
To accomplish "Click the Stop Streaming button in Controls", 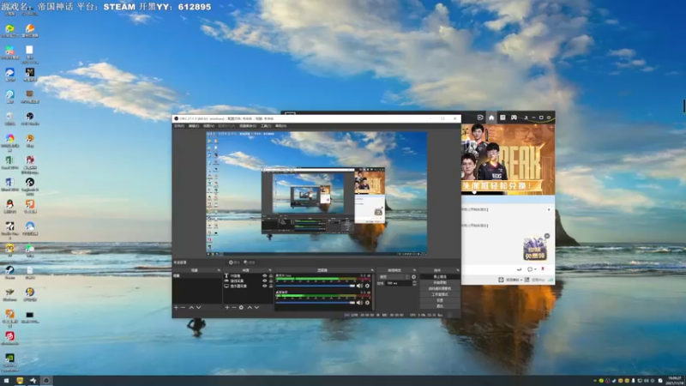I will [440, 277].
